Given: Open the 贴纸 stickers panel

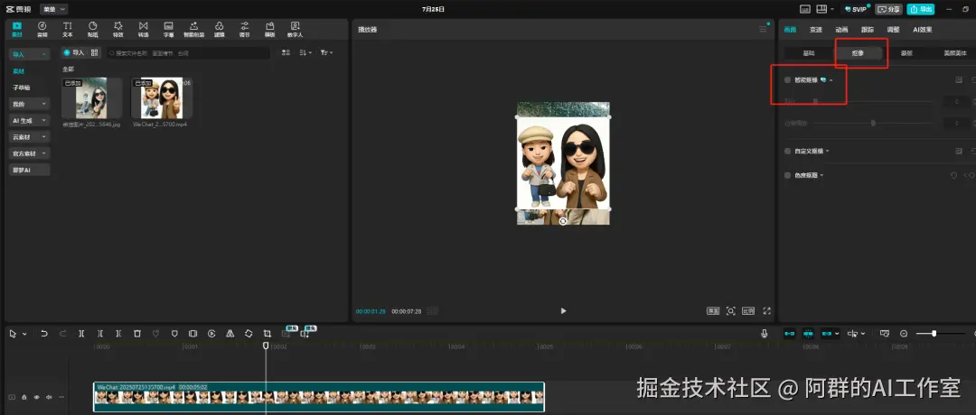Looking at the screenshot, I should 93,29.
